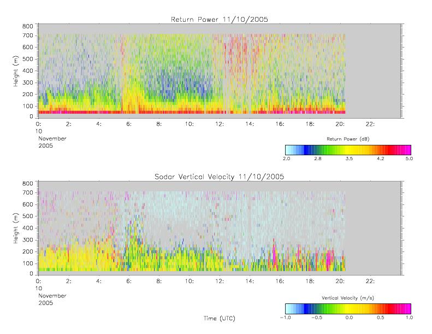Click the 500 height tick on Return Power plot
Viewport: 432px width, 334px height.
coord(27,59)
